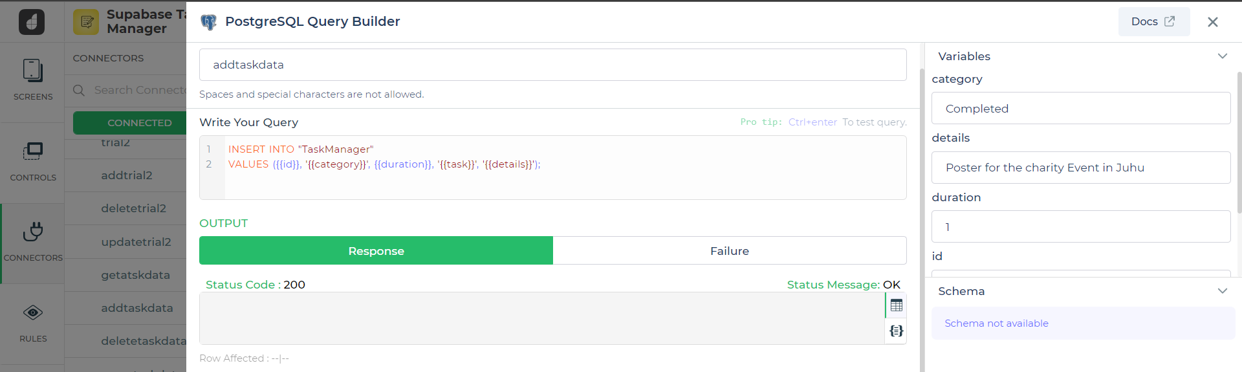
Task: Open the Controls section icon
Action: (32, 151)
